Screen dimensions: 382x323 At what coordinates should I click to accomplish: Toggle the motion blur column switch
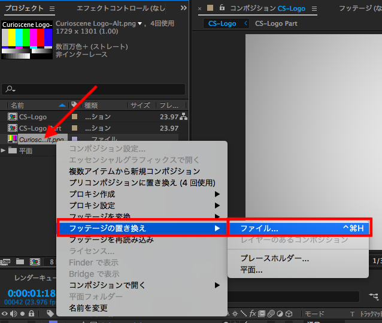pos(271,314)
